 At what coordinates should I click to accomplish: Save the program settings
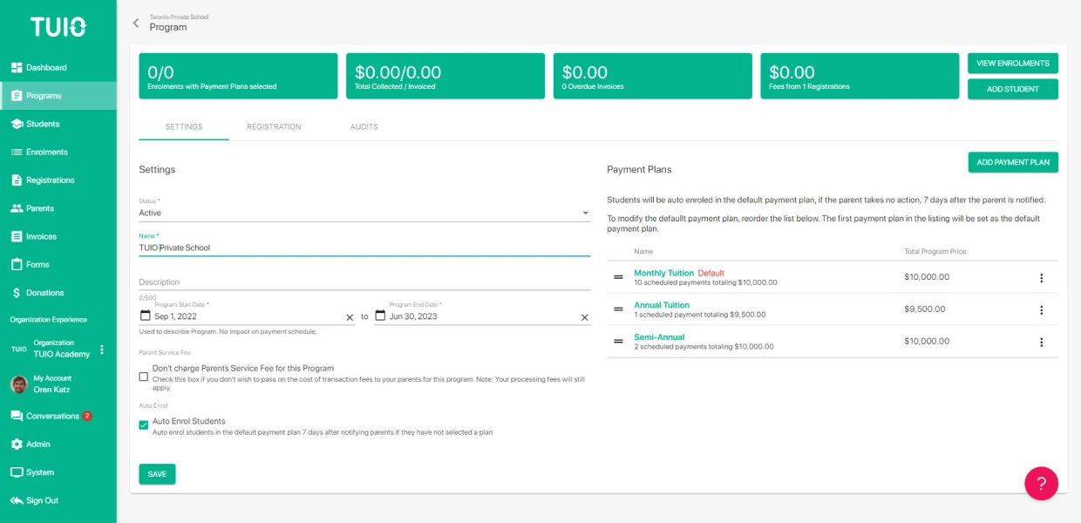pos(157,474)
